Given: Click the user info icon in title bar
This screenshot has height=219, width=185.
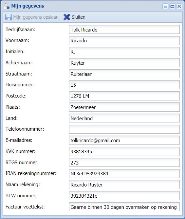Looking at the screenshot, I should (x=7, y=6).
